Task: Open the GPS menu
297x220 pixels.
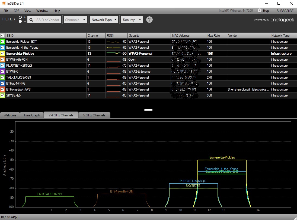Action: [17, 11]
